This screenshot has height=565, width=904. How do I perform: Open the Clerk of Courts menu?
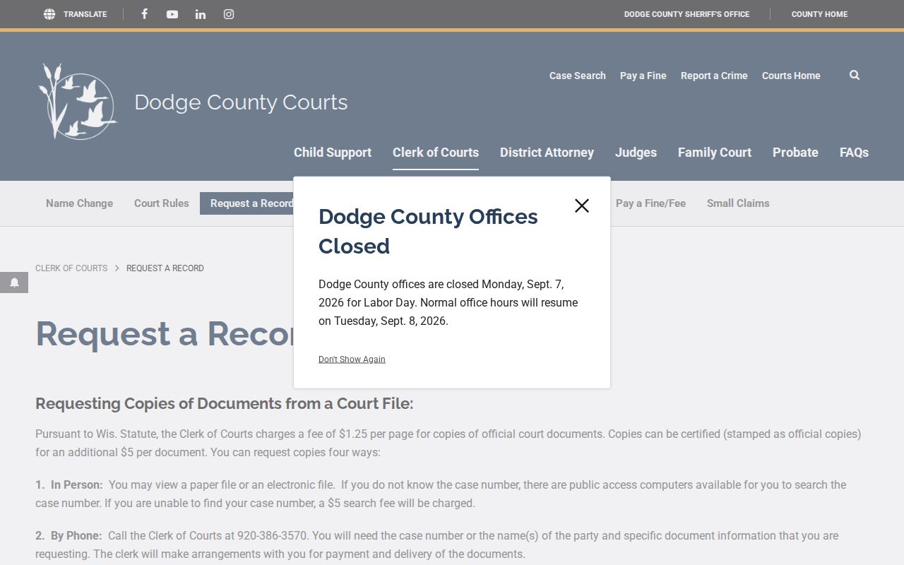click(x=436, y=153)
